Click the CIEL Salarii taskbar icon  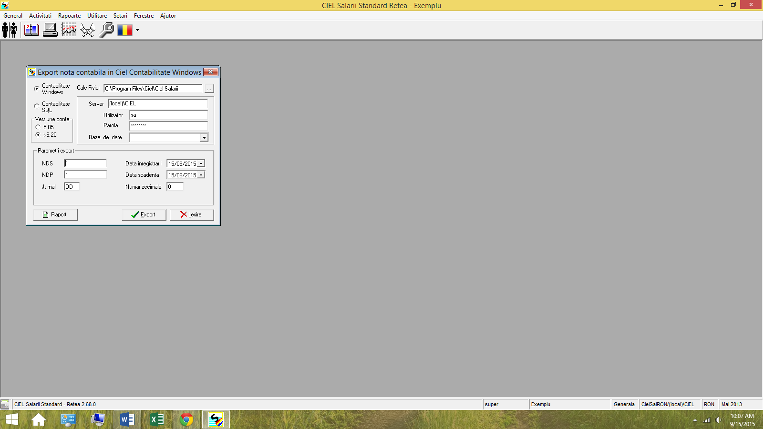(216, 419)
